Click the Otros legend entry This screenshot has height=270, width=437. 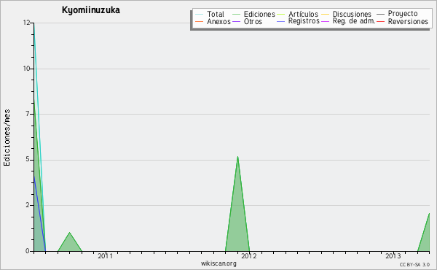253,21
